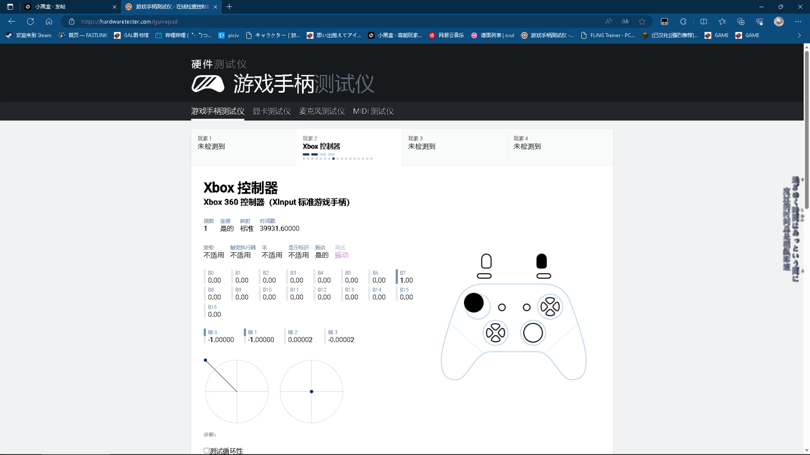Expand the bookmarks bar overflow chevron

[799, 35]
